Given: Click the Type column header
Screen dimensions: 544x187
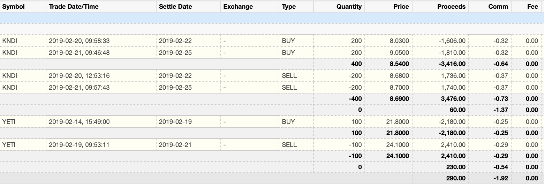Looking at the screenshot, I should coord(289,7).
